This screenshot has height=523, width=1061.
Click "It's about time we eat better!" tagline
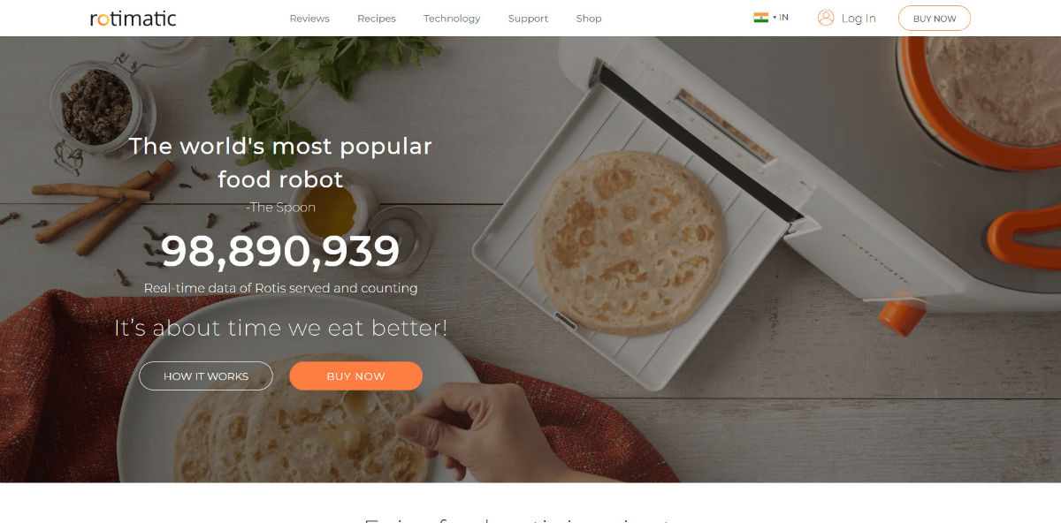(x=280, y=328)
